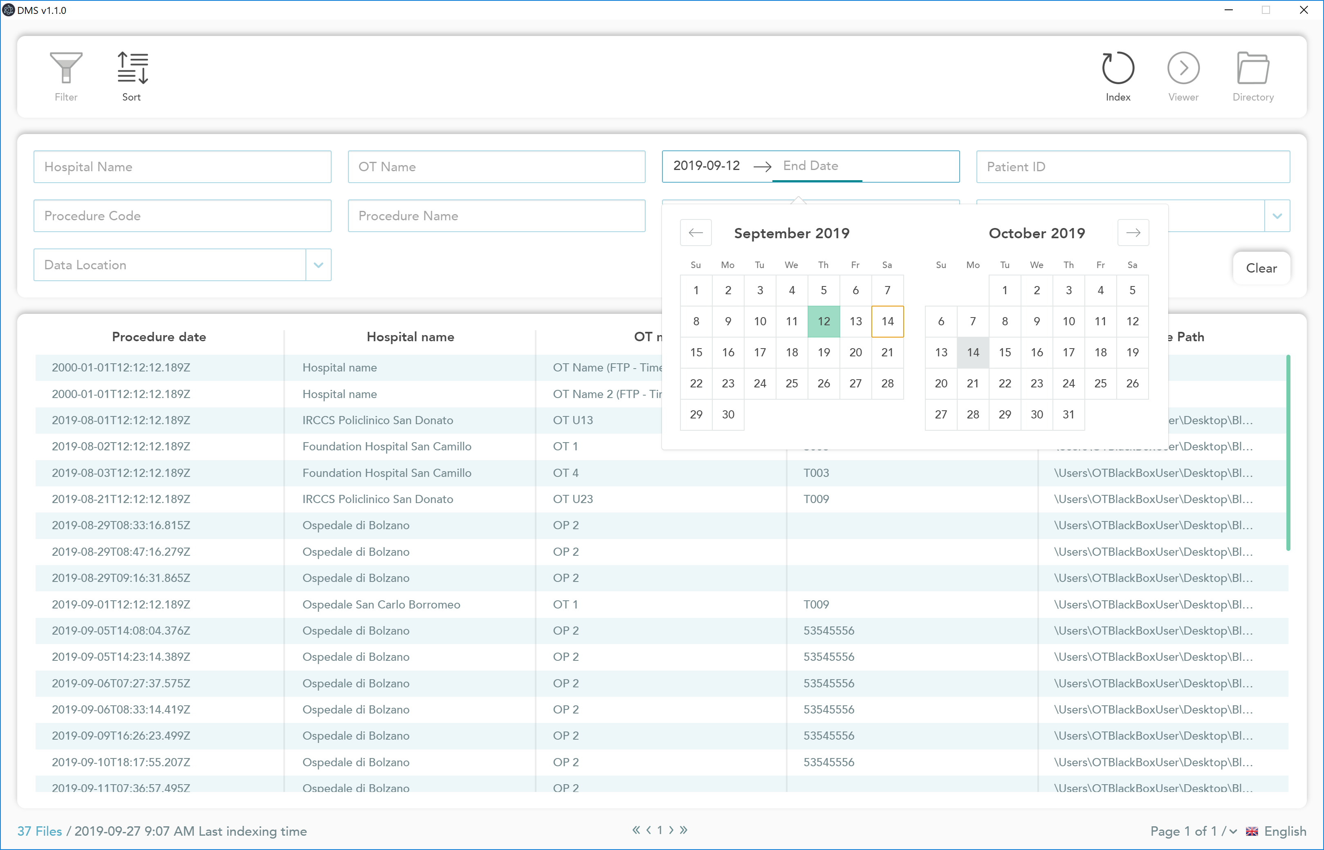Jump to first page arrow
The height and width of the screenshot is (850, 1324).
pos(636,830)
